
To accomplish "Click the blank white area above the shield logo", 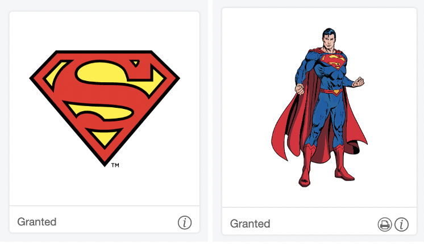I will [x=105, y=30].
